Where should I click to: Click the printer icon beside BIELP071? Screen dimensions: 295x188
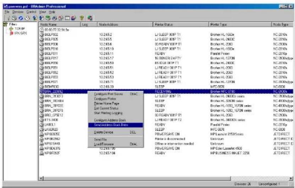point(42,82)
